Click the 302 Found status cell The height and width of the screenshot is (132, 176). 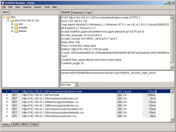(x=124, y=92)
